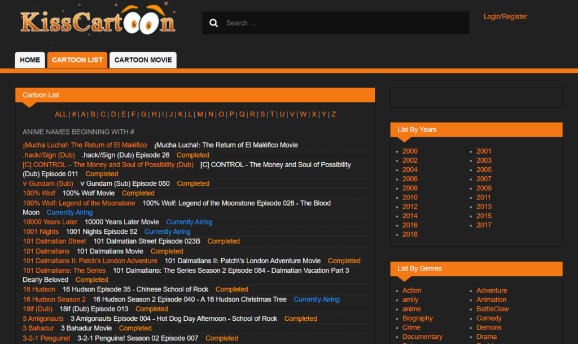Open 3 Bahadur Movie link

tap(86, 328)
